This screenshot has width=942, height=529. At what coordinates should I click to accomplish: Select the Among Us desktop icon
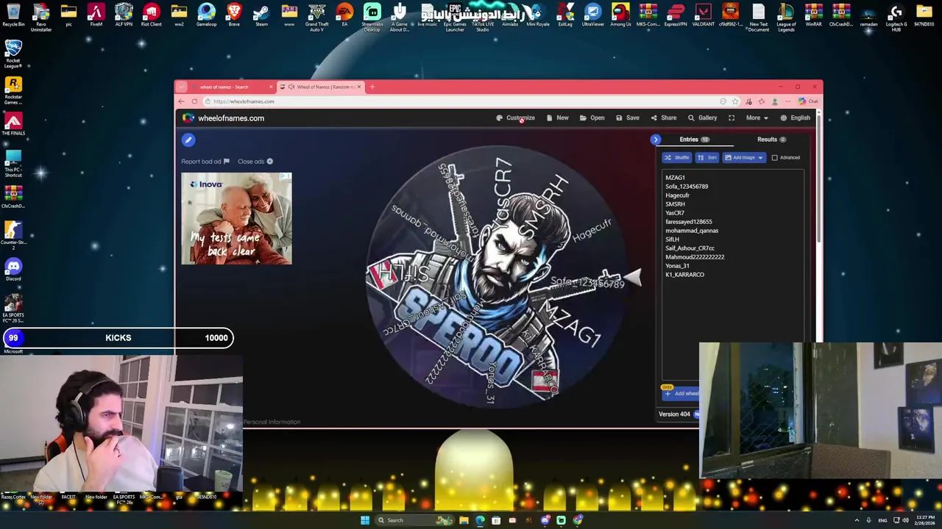(620, 15)
